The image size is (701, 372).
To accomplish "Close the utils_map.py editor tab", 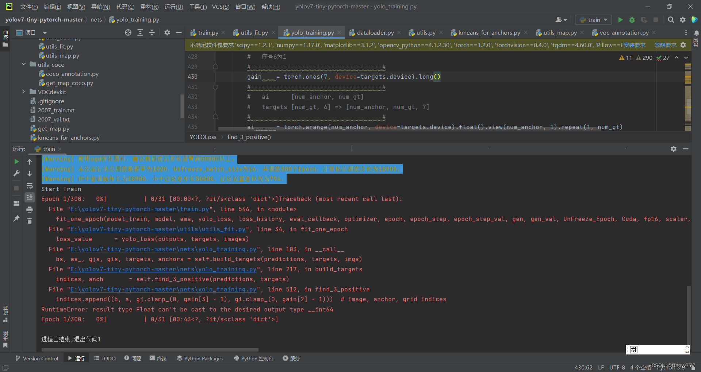I will (582, 32).
